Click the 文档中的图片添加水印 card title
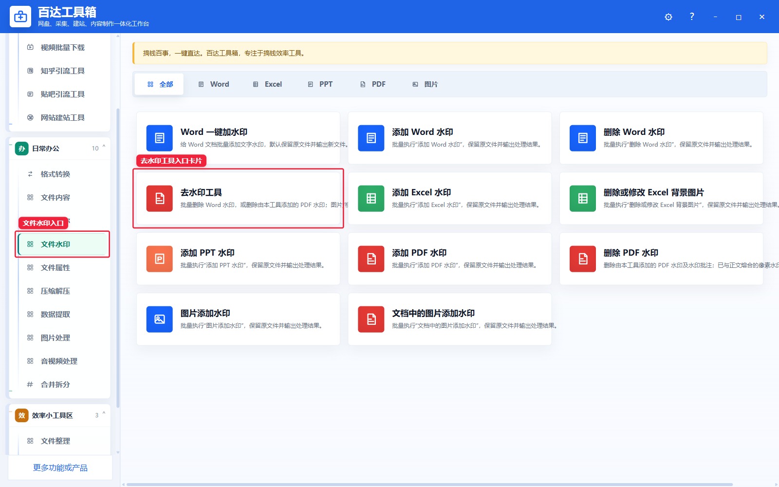Screen dimensions: 779x487 [433, 313]
